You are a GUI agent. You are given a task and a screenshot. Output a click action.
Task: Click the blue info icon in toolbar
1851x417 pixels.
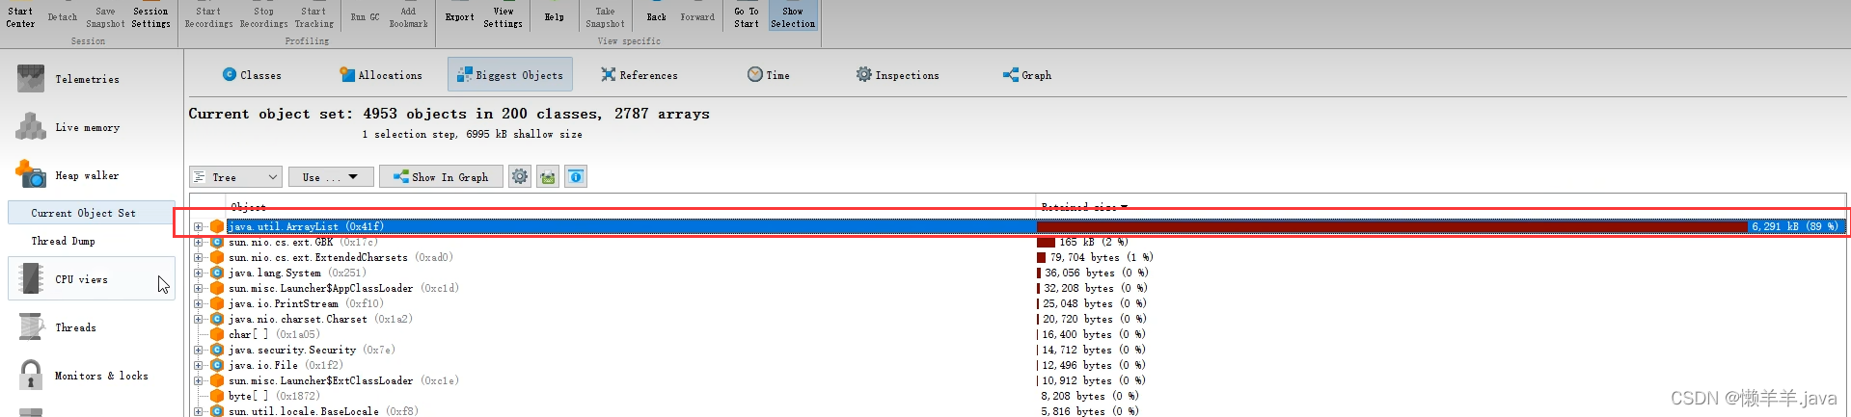pos(576,176)
